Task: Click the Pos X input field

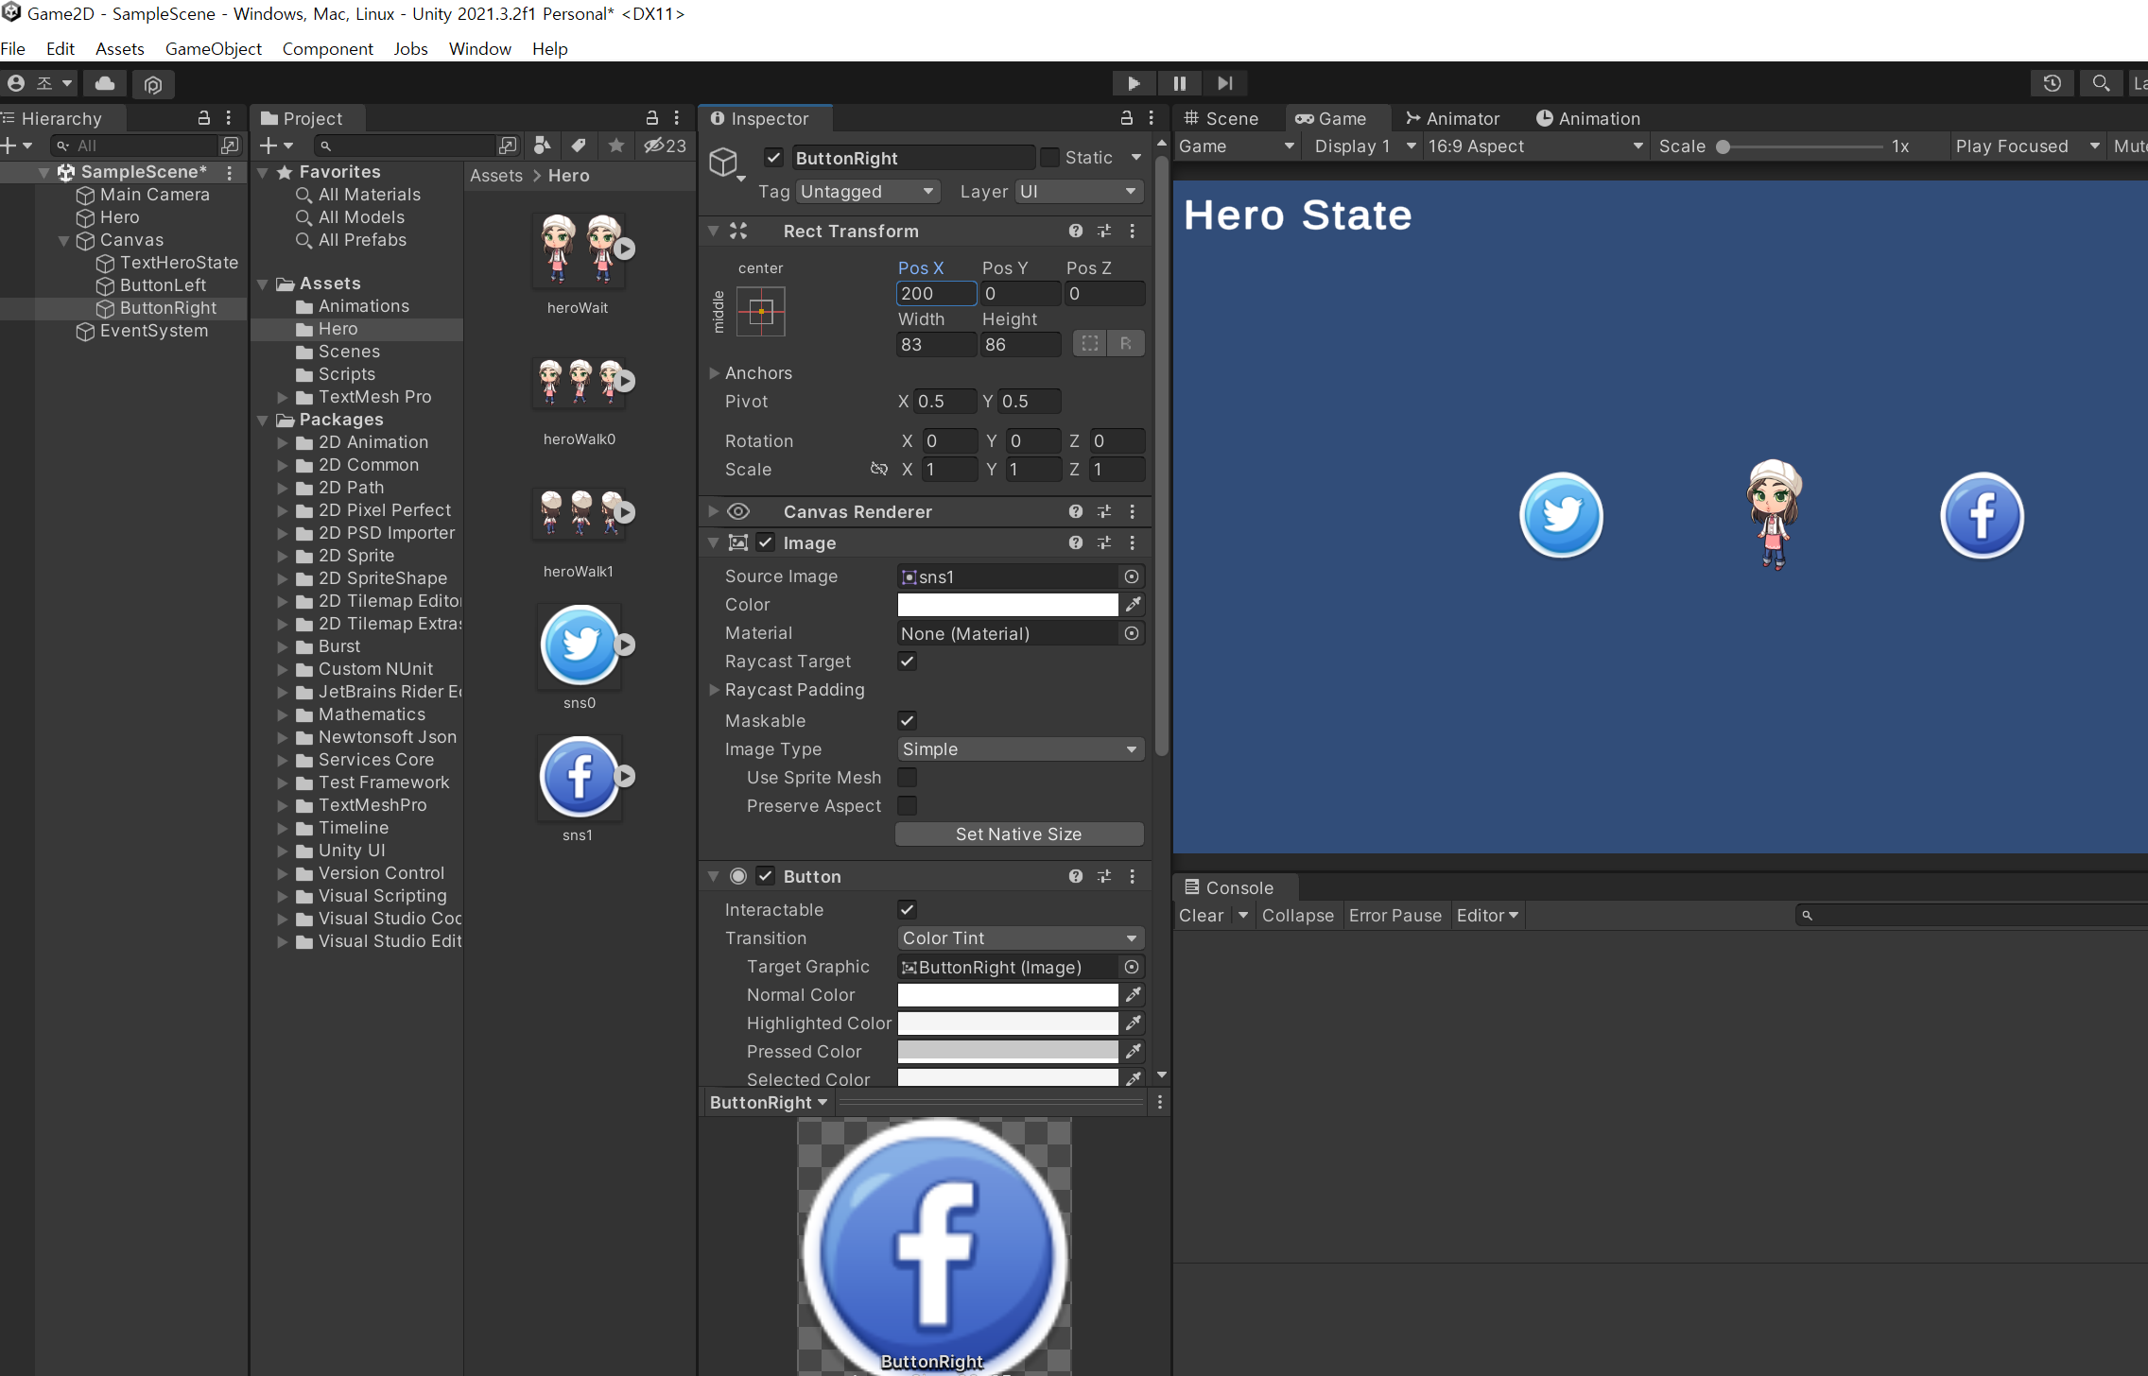Action: [936, 294]
